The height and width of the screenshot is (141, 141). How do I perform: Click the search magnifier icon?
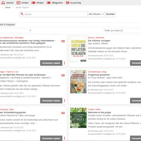(x=22, y=14)
